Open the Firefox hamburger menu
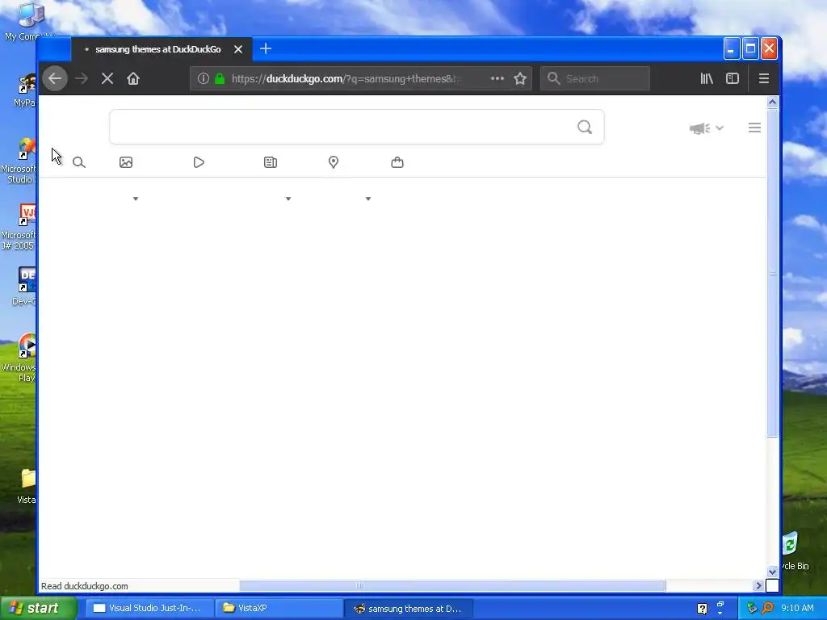The width and height of the screenshot is (827, 620). [x=764, y=78]
